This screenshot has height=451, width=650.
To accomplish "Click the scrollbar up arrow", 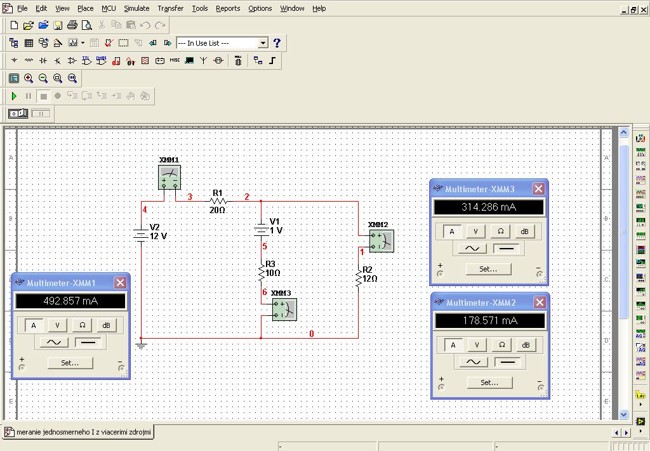I will pyautogui.click(x=623, y=133).
